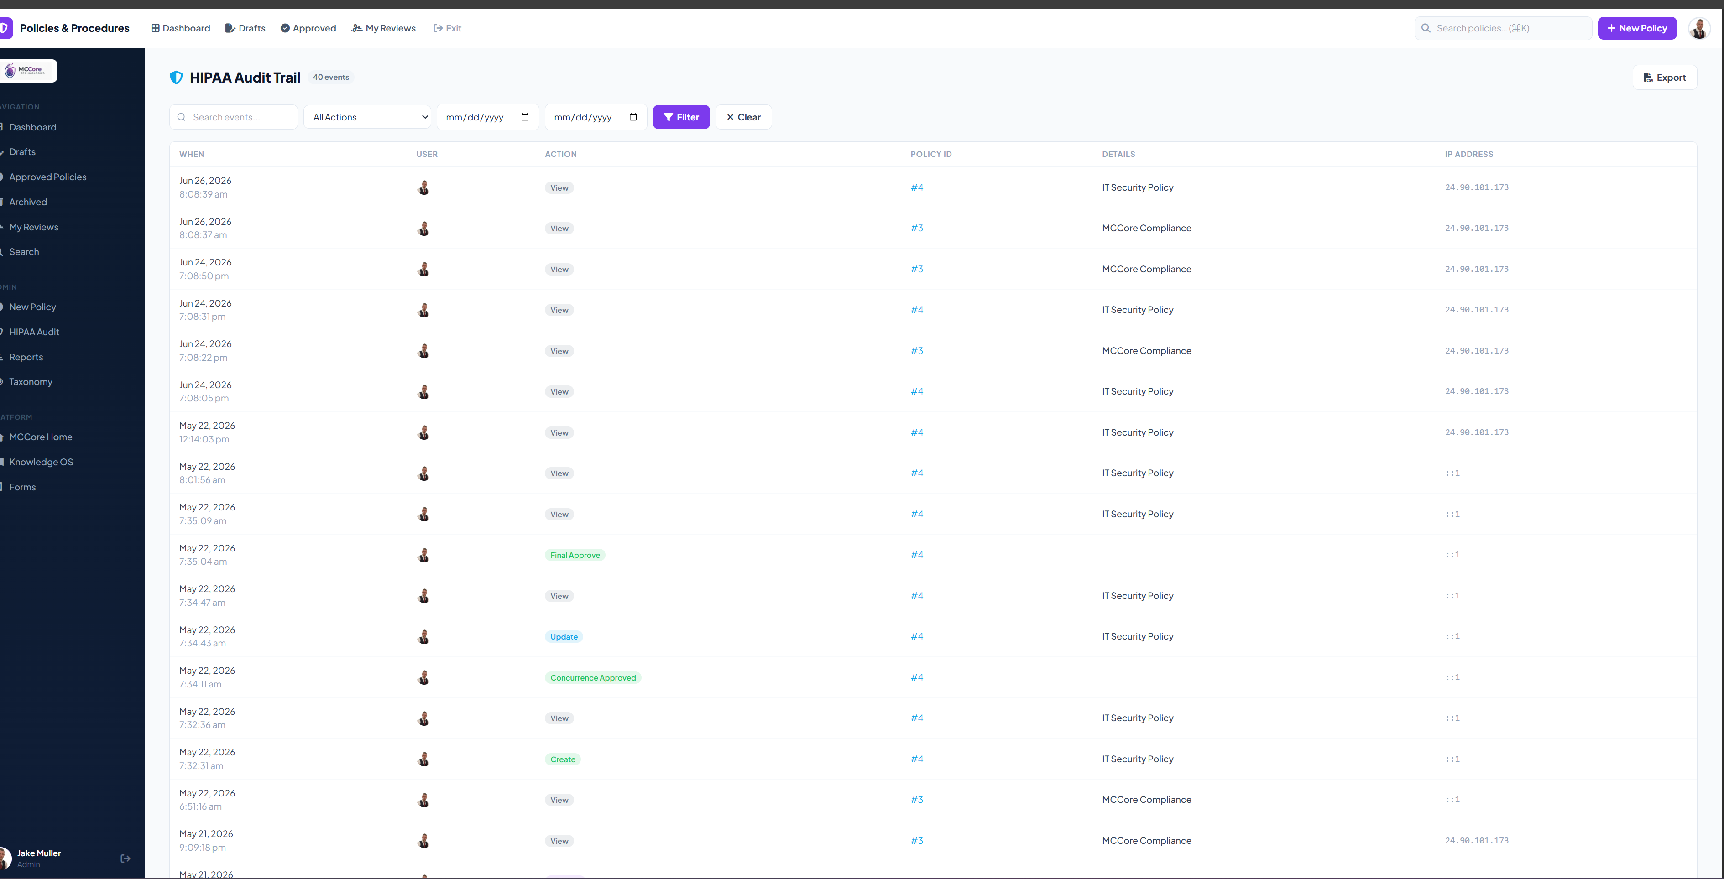Image resolution: width=1724 pixels, height=879 pixels.
Task: Click the Update badge in the 7:34:43 am row
Action: pyautogui.click(x=564, y=637)
